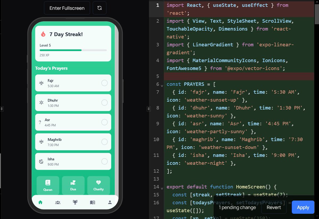Screen dimensions: 319x219
Task: Go to the Home tab in phone navbar
Action: point(40,202)
